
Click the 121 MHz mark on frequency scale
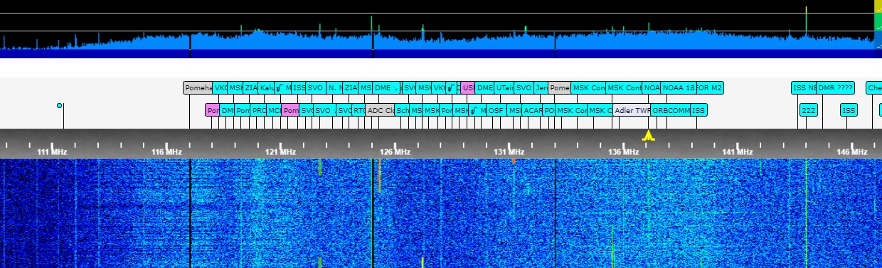click(x=280, y=152)
